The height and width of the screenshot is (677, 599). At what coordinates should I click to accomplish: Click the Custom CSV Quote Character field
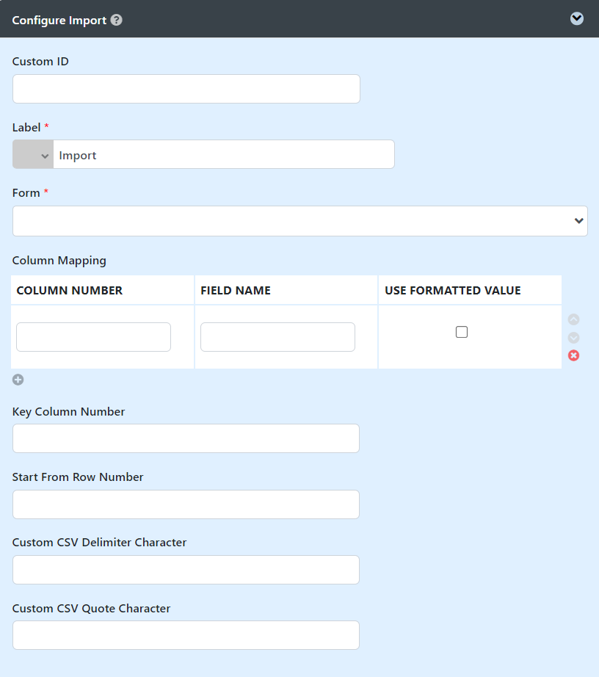(186, 635)
